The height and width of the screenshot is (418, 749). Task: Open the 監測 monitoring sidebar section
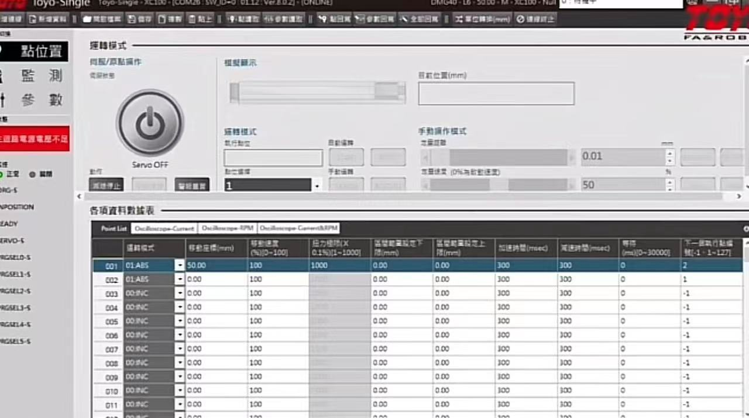pos(41,75)
